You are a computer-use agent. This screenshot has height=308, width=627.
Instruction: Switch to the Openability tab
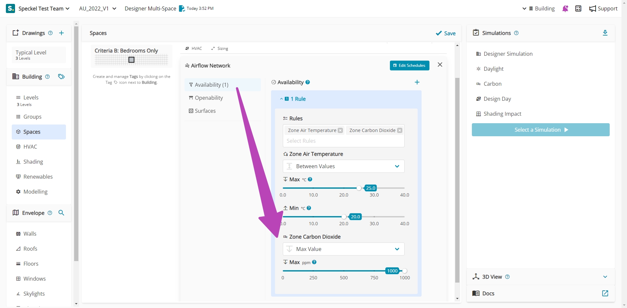click(x=209, y=98)
